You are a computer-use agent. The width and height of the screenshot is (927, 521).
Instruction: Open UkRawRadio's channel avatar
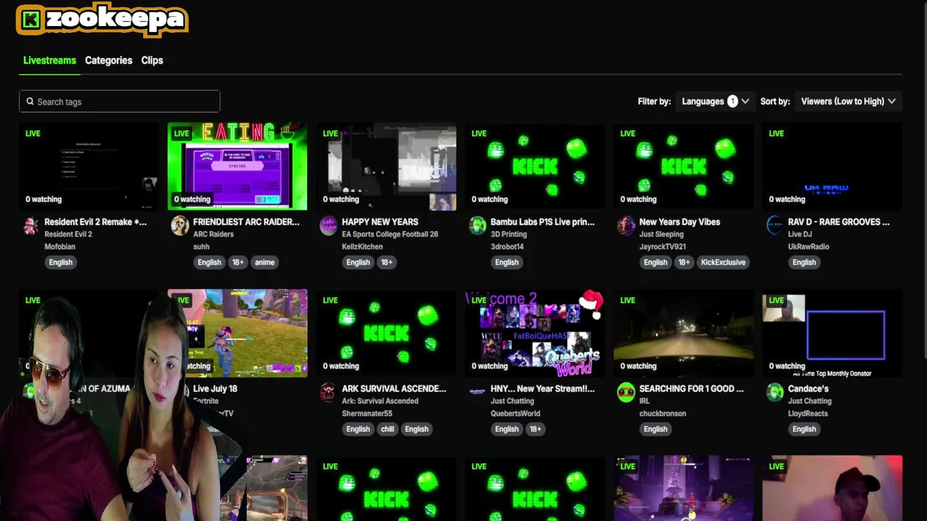775,225
